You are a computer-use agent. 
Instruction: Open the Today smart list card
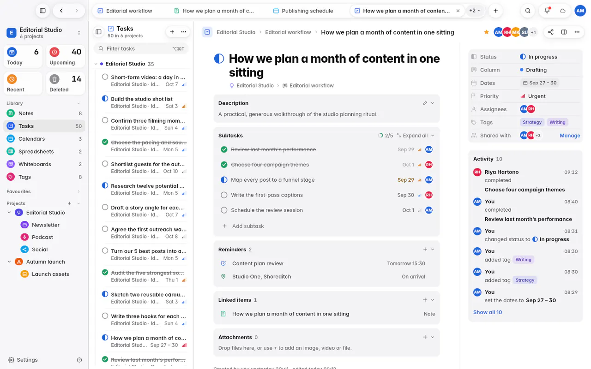coord(23,57)
